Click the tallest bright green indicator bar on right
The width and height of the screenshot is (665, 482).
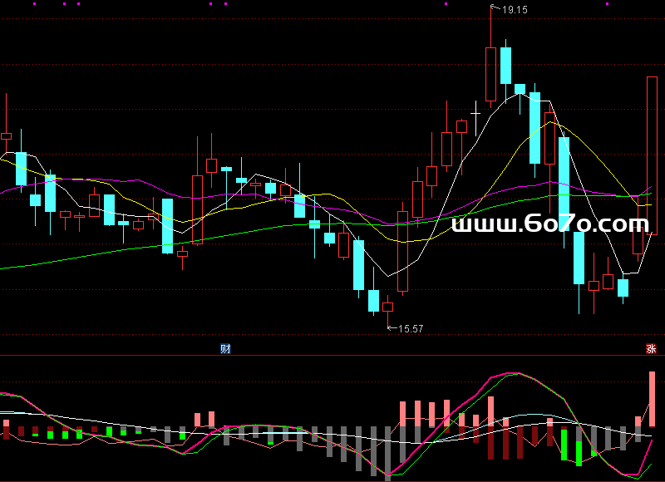click(579, 445)
